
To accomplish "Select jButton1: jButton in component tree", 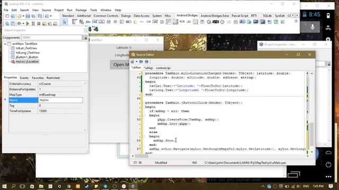I will (x=27, y=57).
